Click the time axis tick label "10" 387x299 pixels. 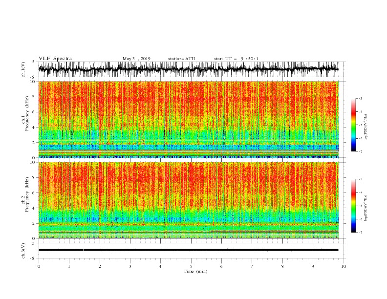tap(344, 266)
